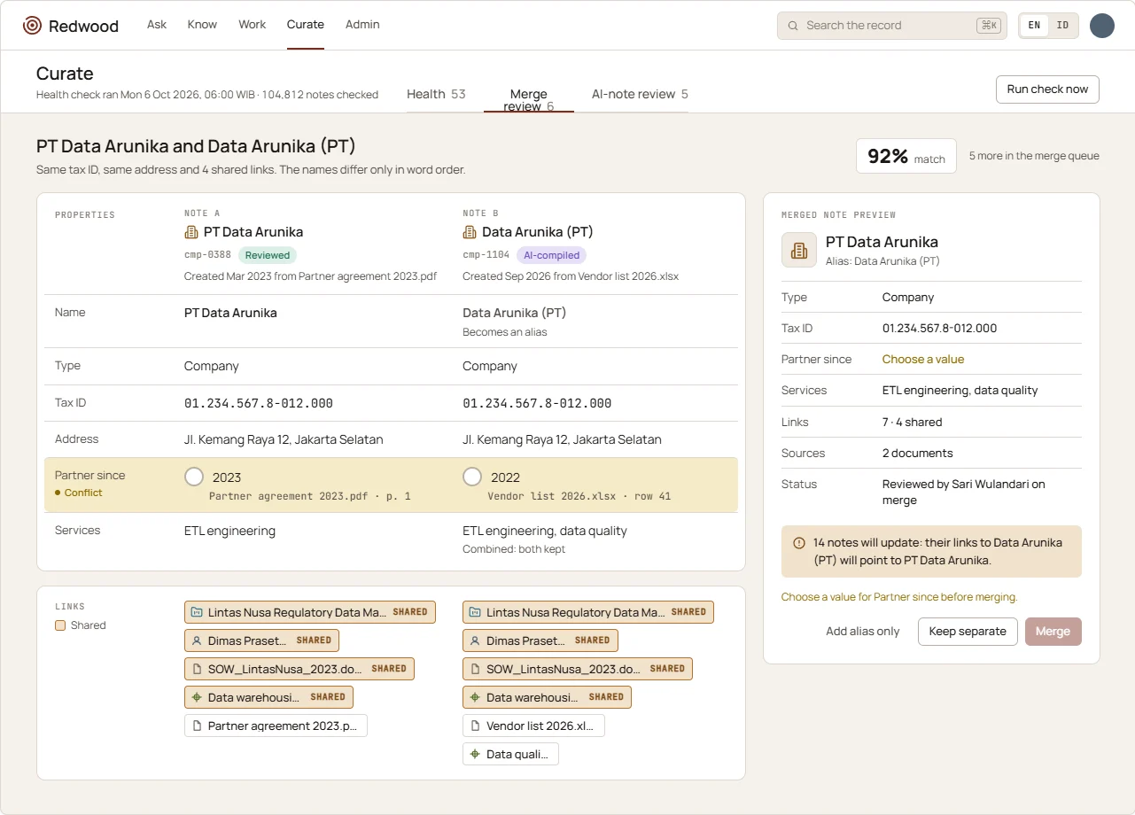Click the Reviewed status badge on Note A
The image size is (1135, 815).
(x=268, y=255)
